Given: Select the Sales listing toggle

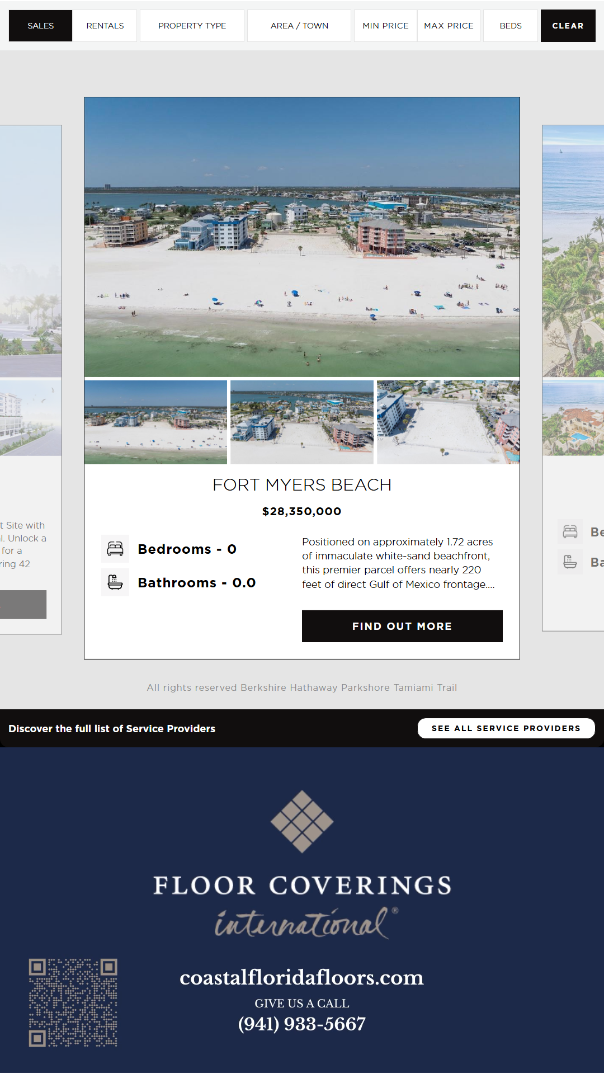Looking at the screenshot, I should point(40,26).
